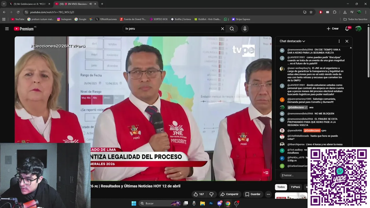The width and height of the screenshot is (370, 208).
Task: Switch to EN VIVO: Elecciones tab
Action: pyautogui.click(x=76, y=4)
